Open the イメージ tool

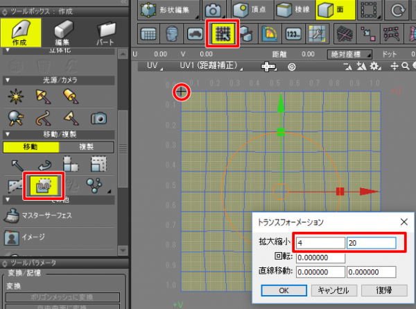24,237
